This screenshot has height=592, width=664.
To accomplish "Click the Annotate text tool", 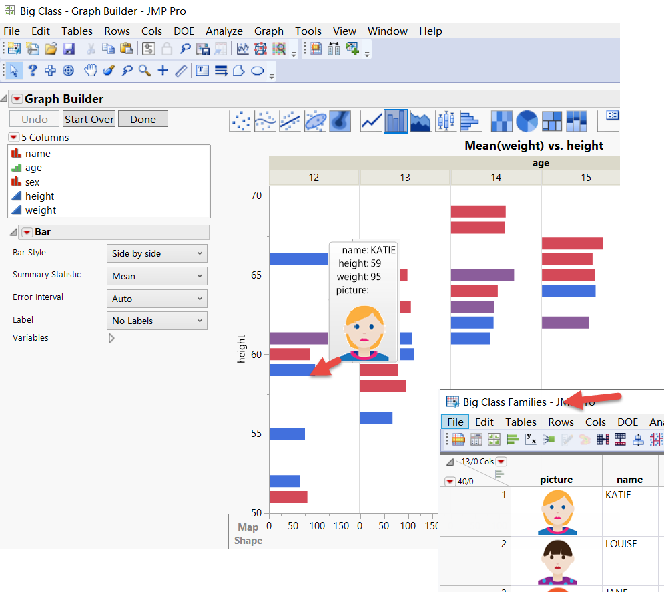I will tap(202, 70).
